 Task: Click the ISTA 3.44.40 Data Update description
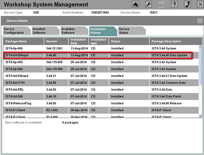(170, 55)
